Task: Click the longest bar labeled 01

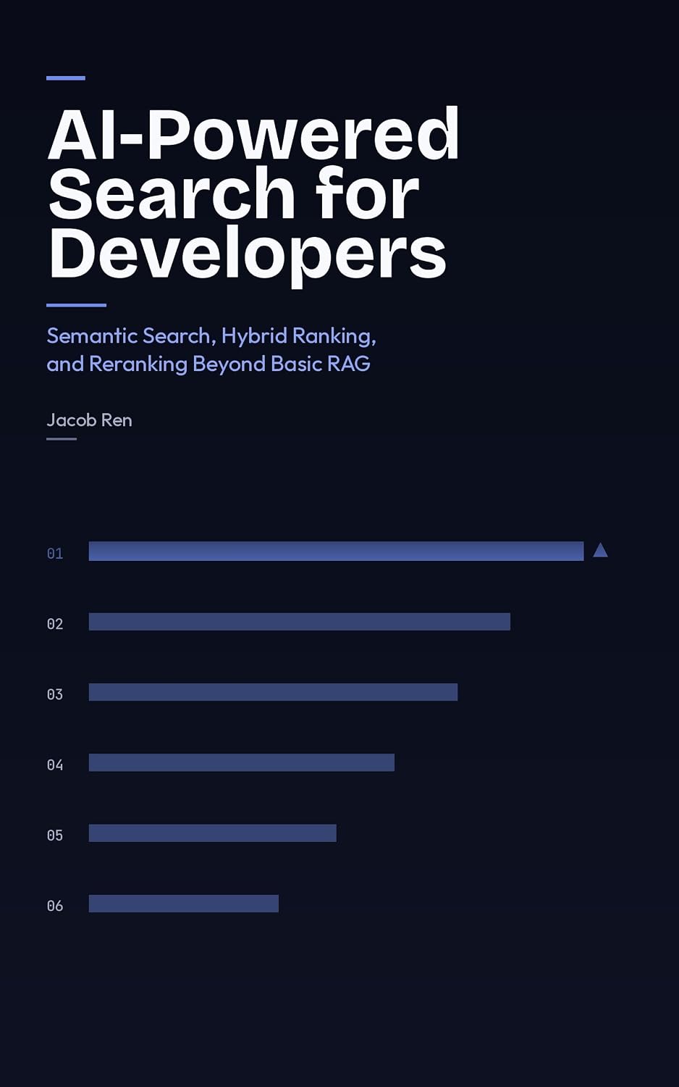Action: click(336, 551)
